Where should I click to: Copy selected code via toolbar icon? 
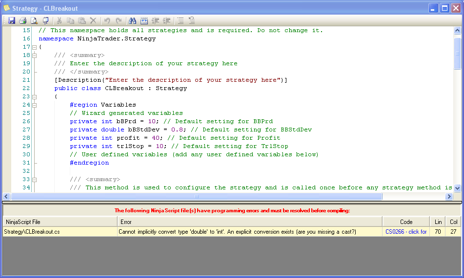[x=70, y=20]
